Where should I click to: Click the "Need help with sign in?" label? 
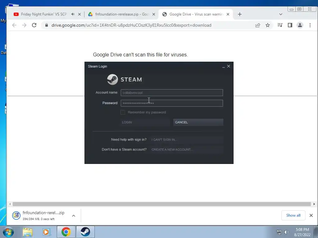129,140
